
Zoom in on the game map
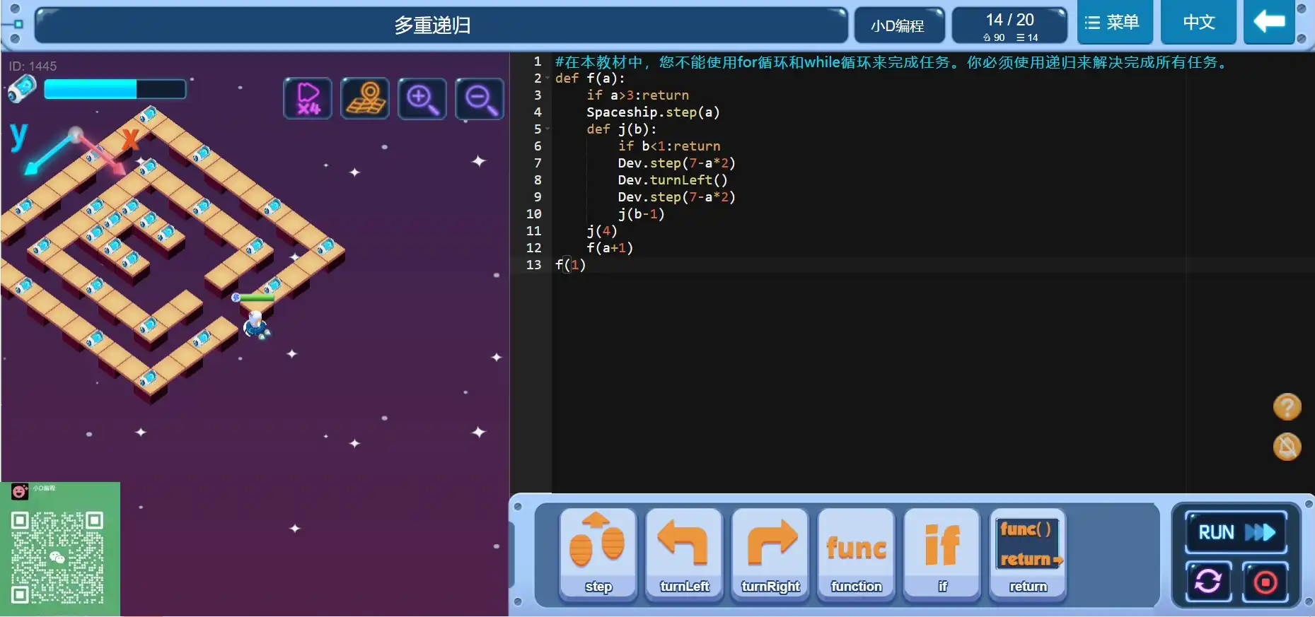click(x=422, y=98)
